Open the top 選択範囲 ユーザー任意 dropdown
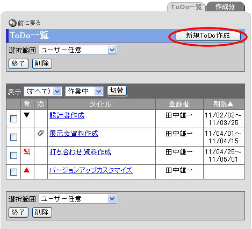The image size is (252, 229). [x=78, y=50]
